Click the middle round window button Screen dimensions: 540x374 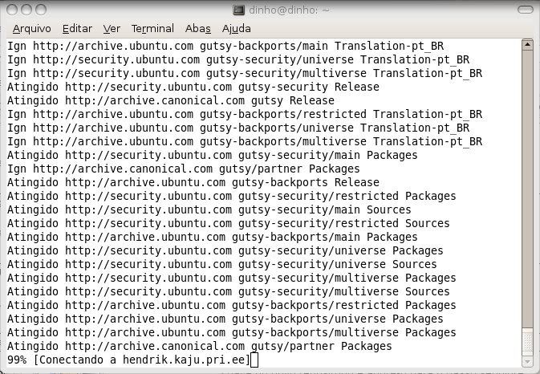point(26,10)
